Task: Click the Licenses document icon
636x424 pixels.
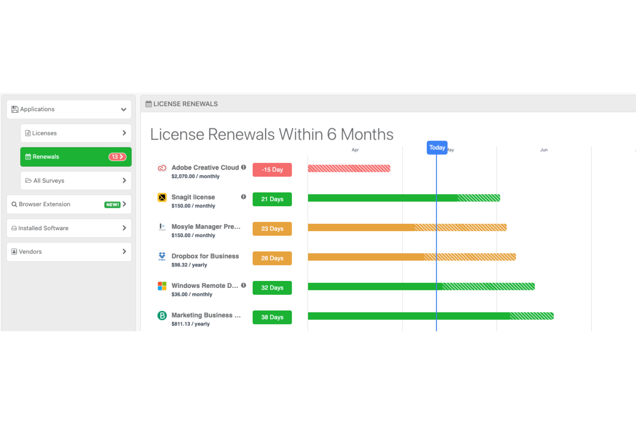Action: [28, 133]
